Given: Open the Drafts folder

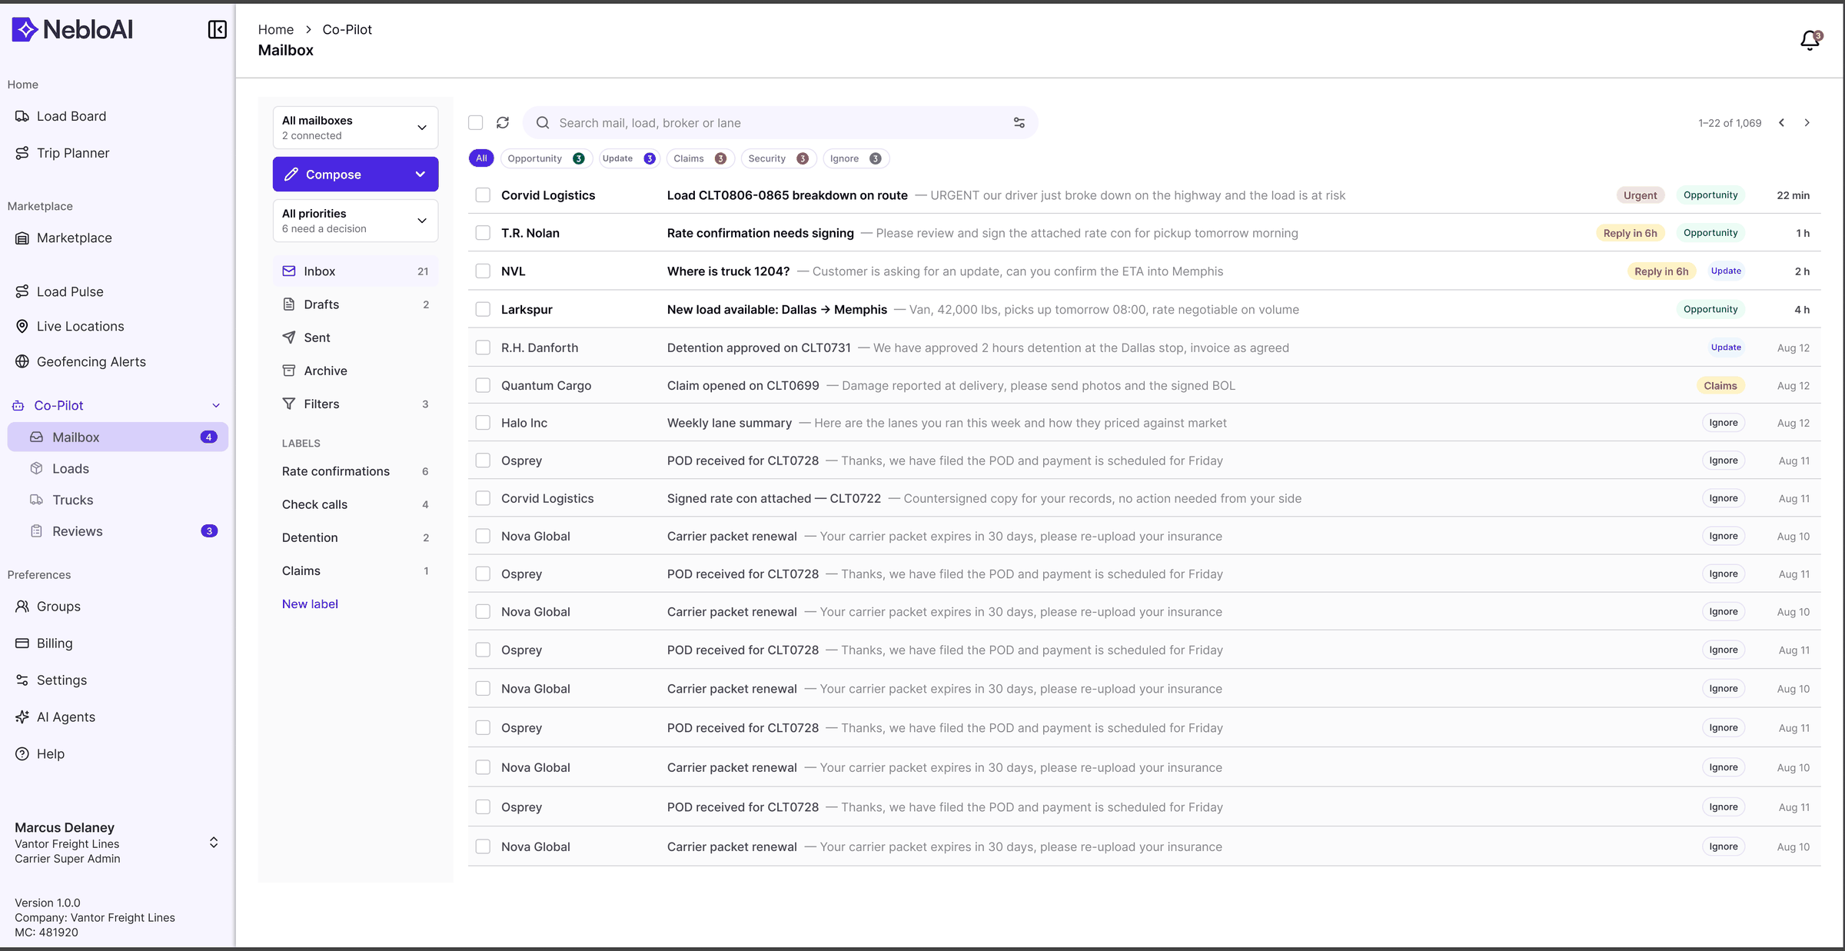Looking at the screenshot, I should tap(355, 304).
